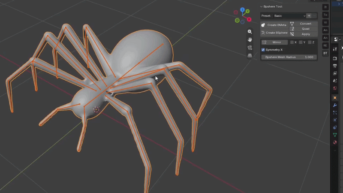Viewport: 343px width, 193px height.
Task: Select the pan hand viewport icon
Action: (250, 39)
